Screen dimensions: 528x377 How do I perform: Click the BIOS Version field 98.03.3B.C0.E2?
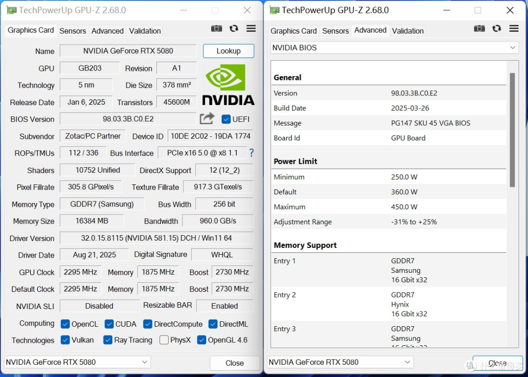pyautogui.click(x=128, y=119)
